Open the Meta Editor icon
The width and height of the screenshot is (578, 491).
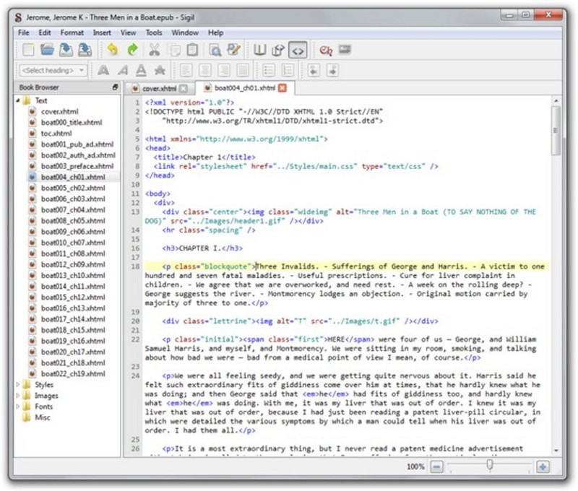point(233,50)
